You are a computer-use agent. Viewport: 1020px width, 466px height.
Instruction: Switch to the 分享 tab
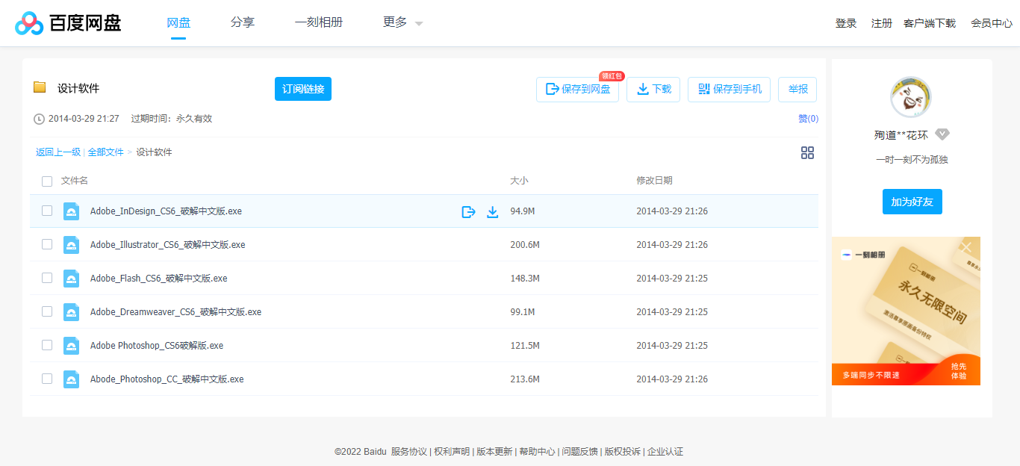242,22
